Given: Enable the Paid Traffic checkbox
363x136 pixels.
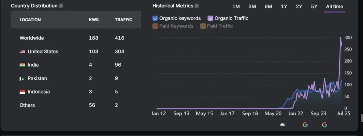Looking at the screenshot, I should pos(203,26).
